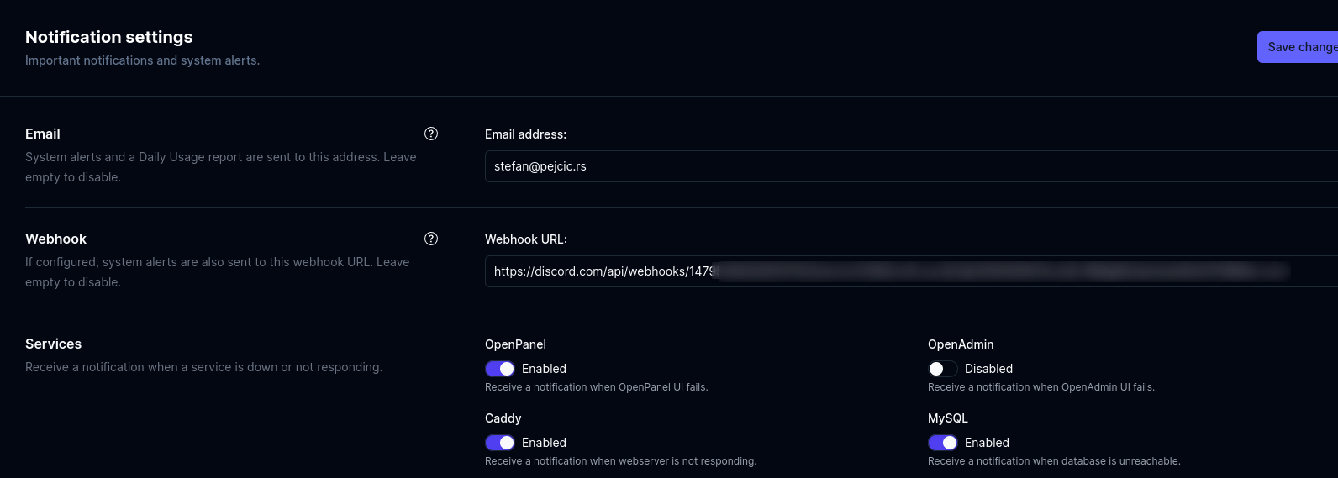This screenshot has width=1338, height=478.
Task: Select the Email section heading
Action: point(43,134)
